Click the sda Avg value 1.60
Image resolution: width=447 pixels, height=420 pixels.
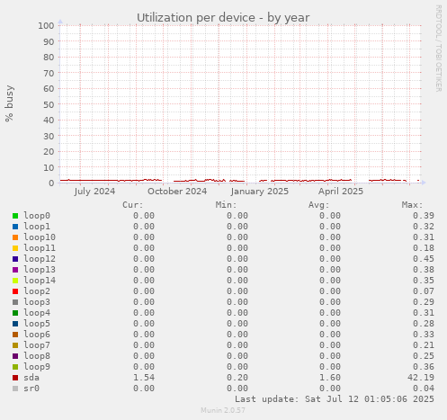(330, 378)
